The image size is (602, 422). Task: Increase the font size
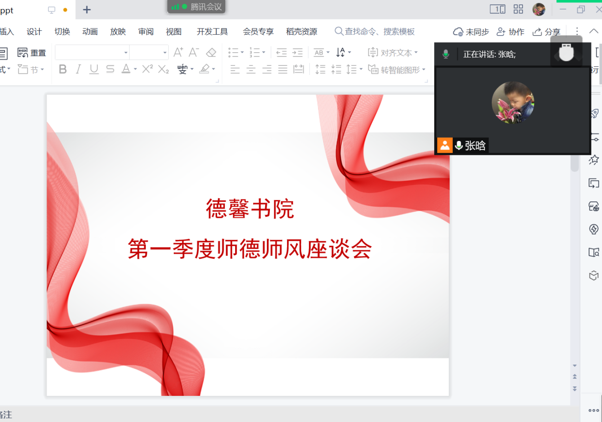tap(178, 52)
